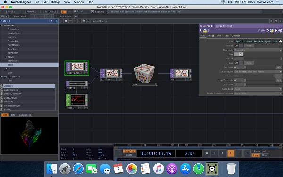
Task: Click the viewer plus button on geo1 node
Action: pos(157,84)
